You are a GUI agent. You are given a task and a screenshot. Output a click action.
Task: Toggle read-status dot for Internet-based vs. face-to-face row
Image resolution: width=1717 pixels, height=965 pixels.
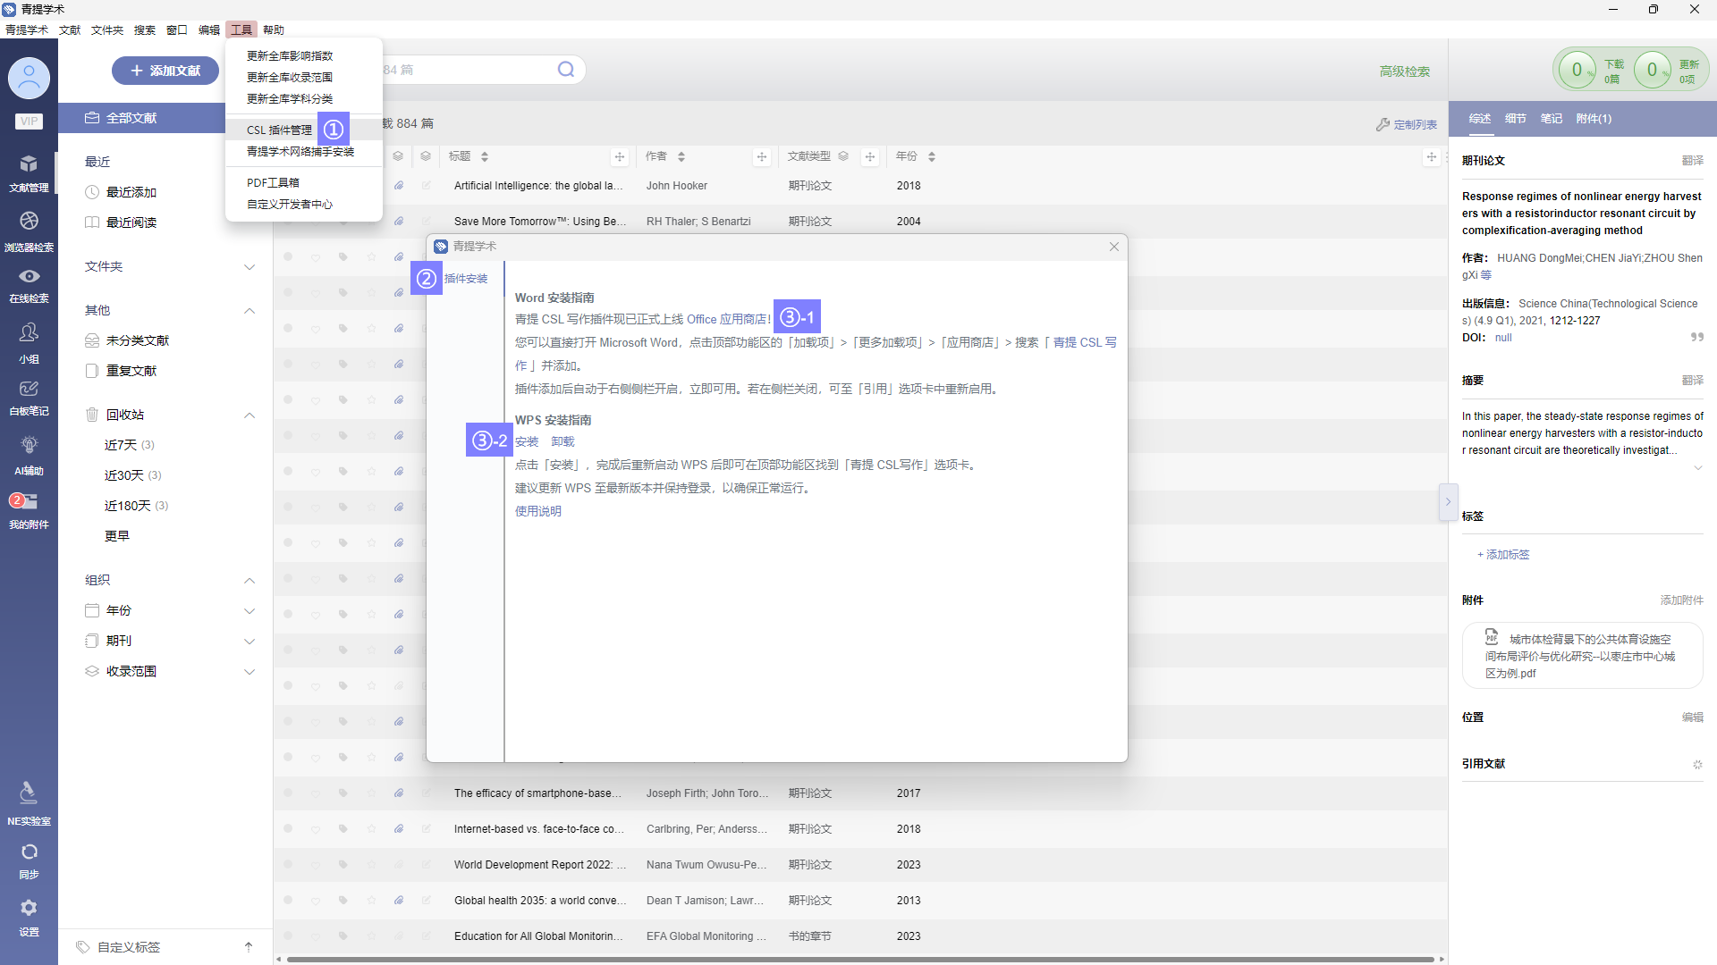point(288,829)
